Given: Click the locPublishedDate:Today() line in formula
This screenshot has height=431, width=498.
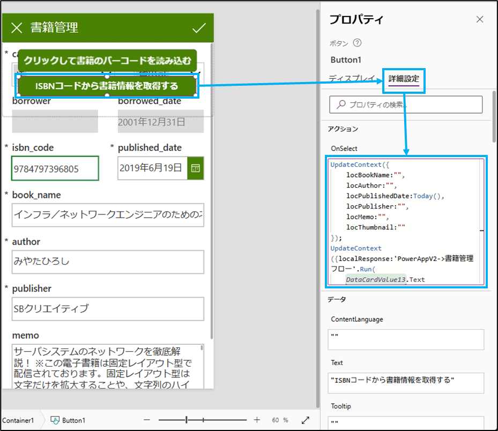Looking at the screenshot, I should [x=395, y=196].
